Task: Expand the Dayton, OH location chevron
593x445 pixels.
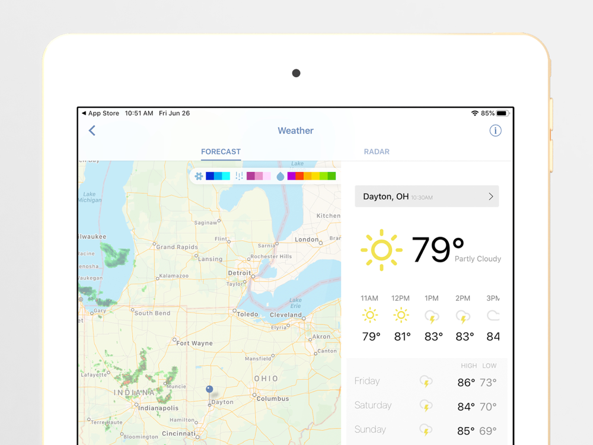Action: coord(490,196)
